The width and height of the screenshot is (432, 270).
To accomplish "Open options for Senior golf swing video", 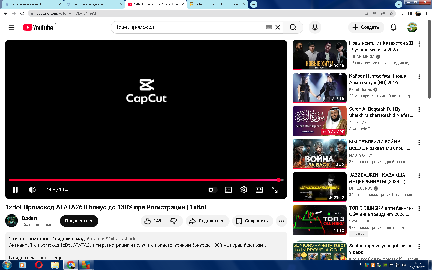I will 419,247.
